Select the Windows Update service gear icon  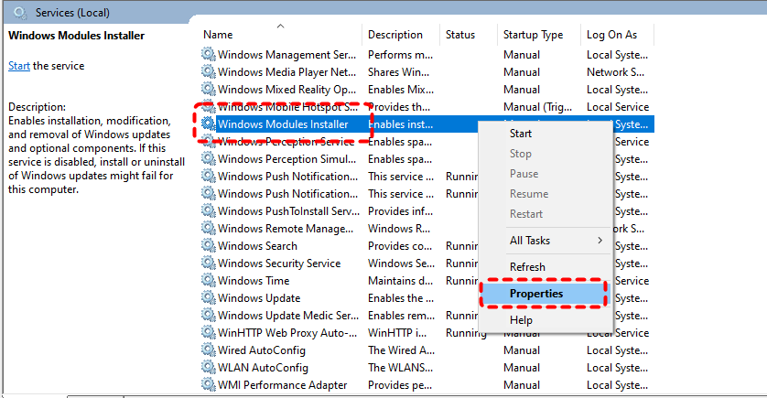click(209, 298)
